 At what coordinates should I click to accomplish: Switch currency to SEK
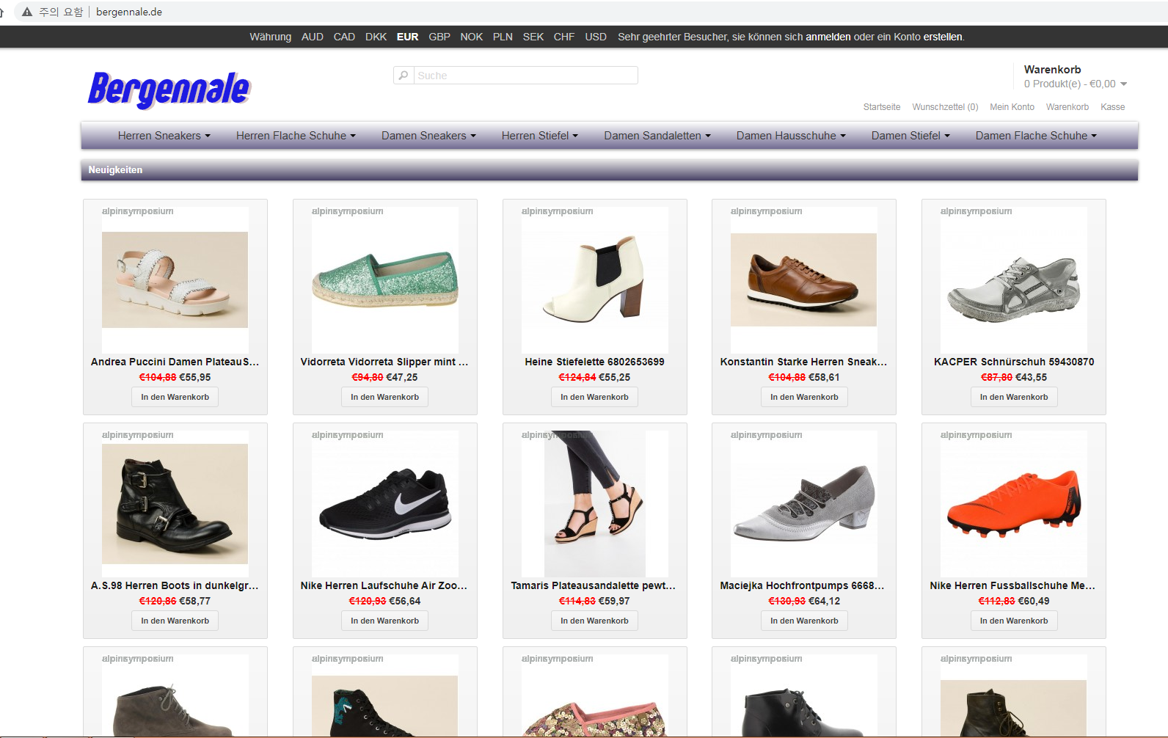(x=533, y=37)
